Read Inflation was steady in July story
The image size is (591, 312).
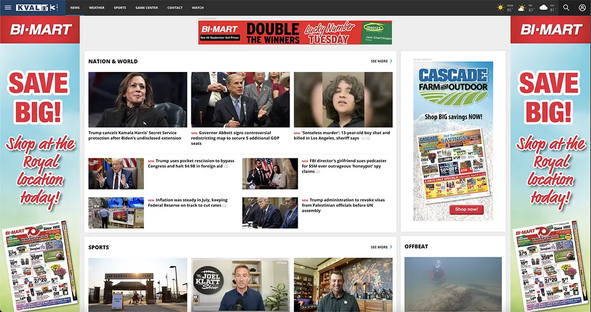pyautogui.click(x=188, y=203)
